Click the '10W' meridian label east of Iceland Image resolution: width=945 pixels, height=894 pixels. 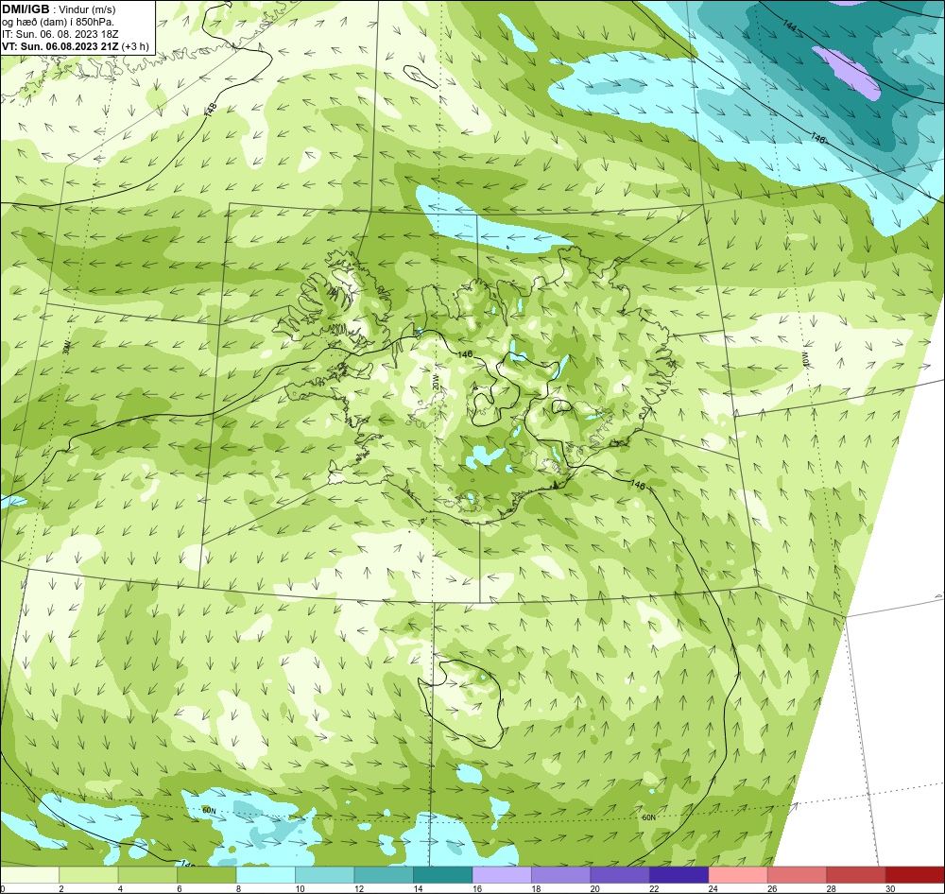point(805,359)
